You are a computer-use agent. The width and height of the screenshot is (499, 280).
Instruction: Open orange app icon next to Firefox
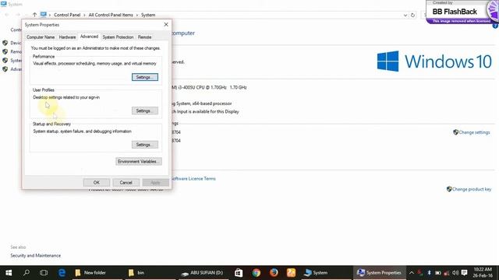[291, 273]
